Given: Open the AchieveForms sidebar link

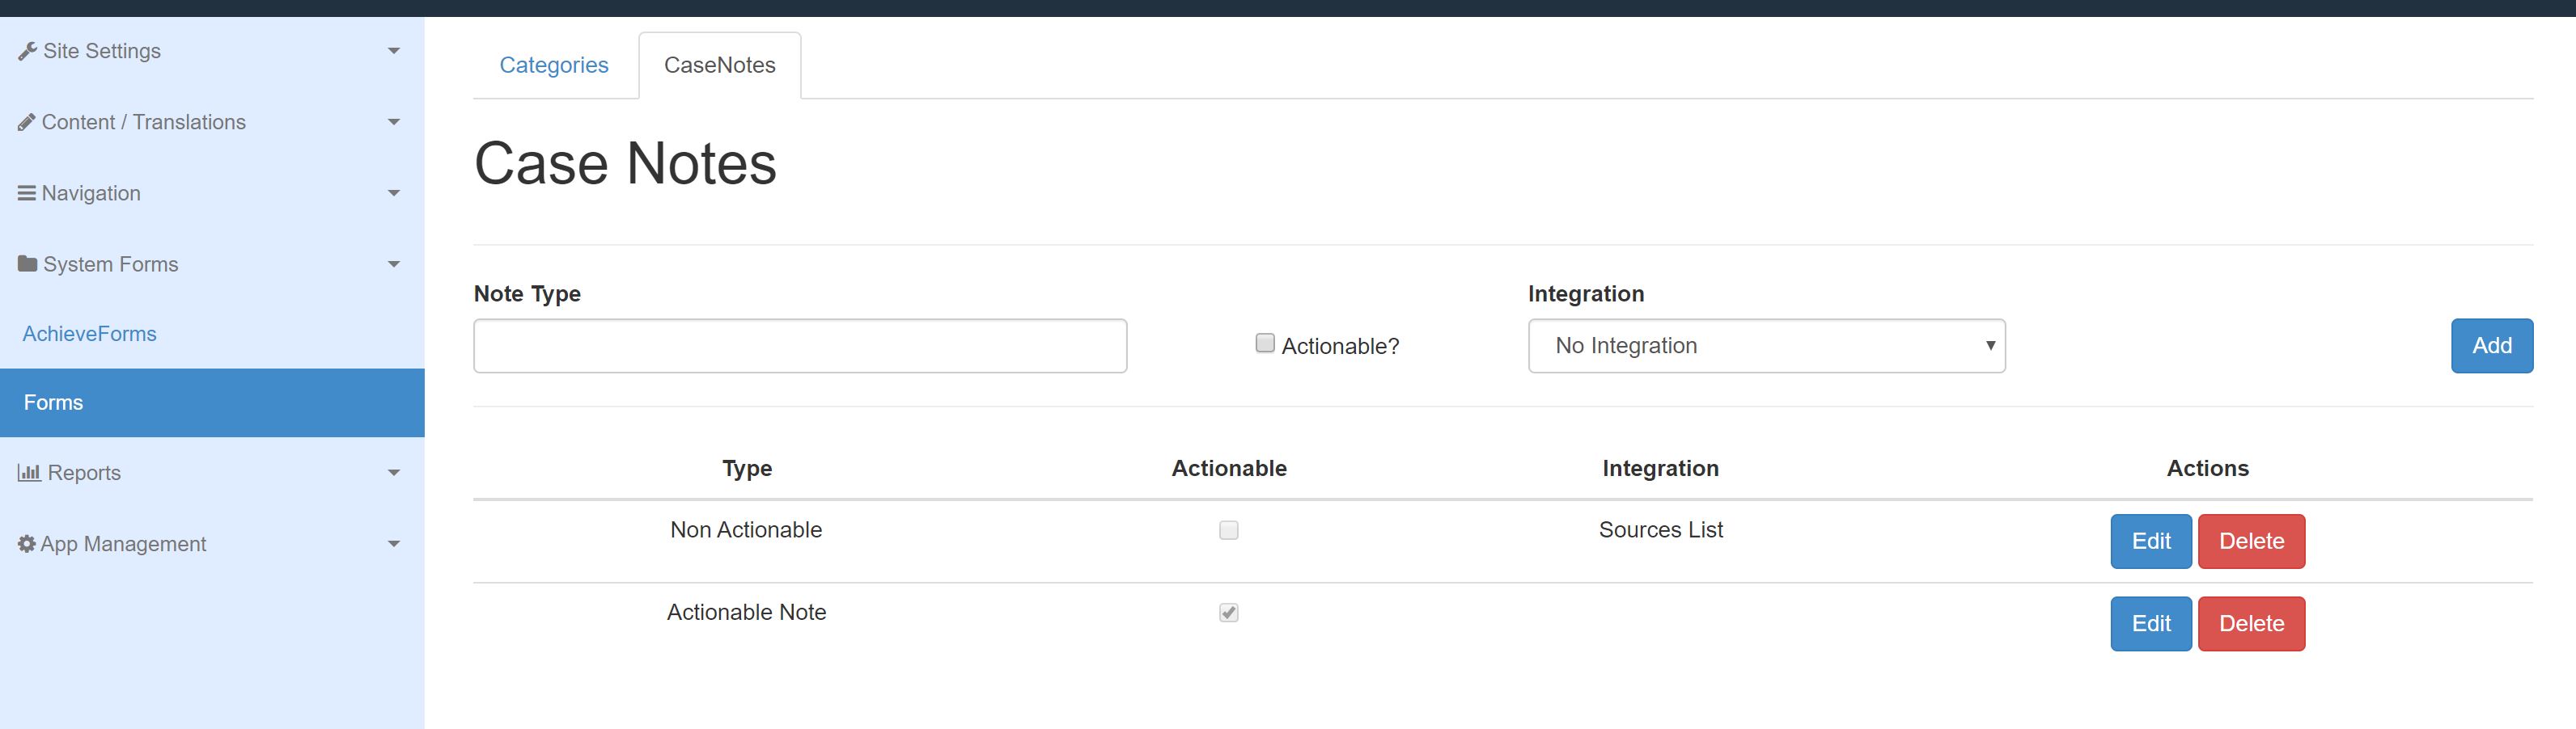Looking at the screenshot, I should tap(90, 334).
